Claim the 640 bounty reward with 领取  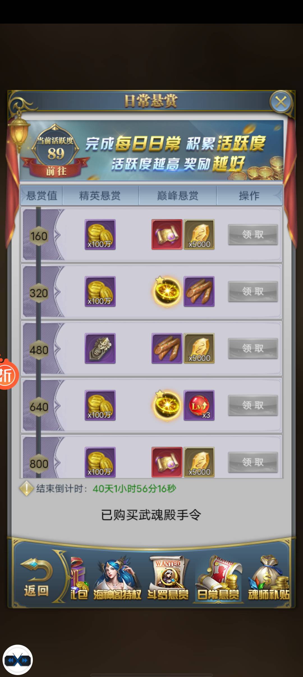[253, 405]
